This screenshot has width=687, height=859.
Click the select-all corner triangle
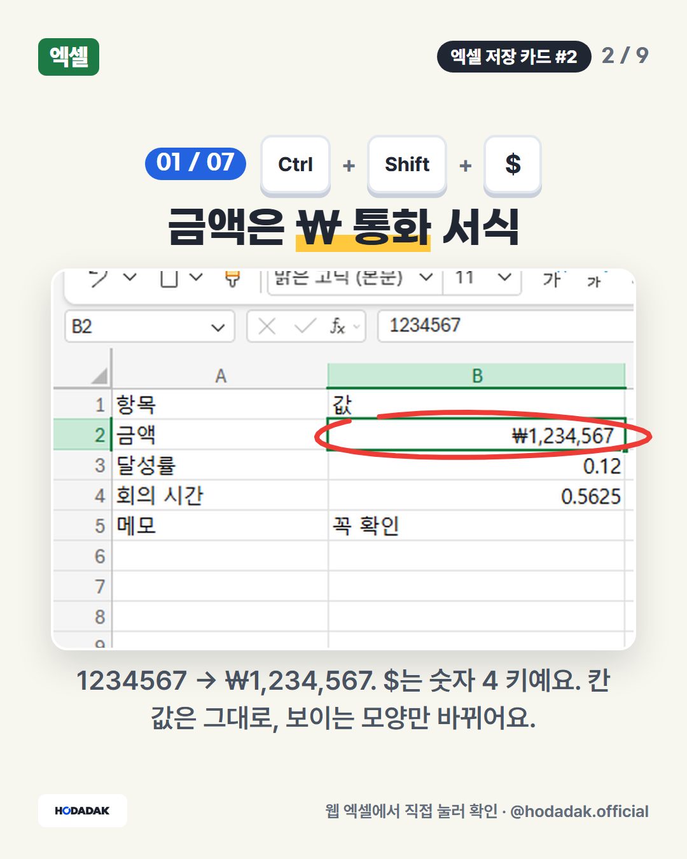tap(99, 375)
